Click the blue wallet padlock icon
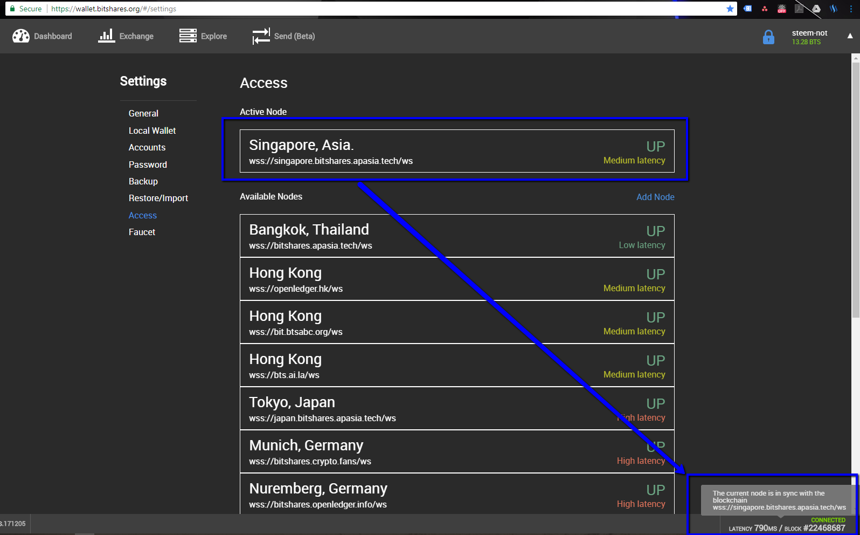Viewport: 860px width, 535px height. tap(768, 37)
